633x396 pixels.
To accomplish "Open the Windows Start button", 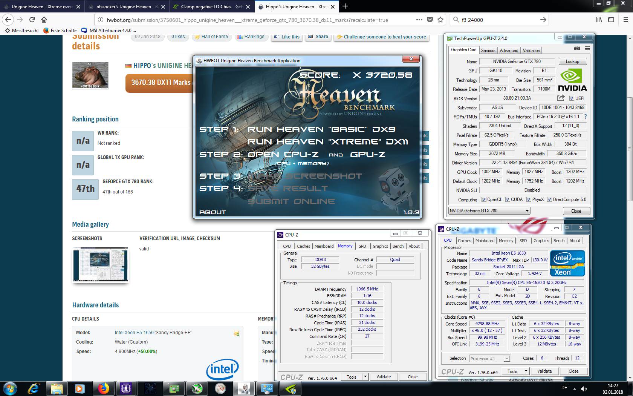I will point(10,388).
